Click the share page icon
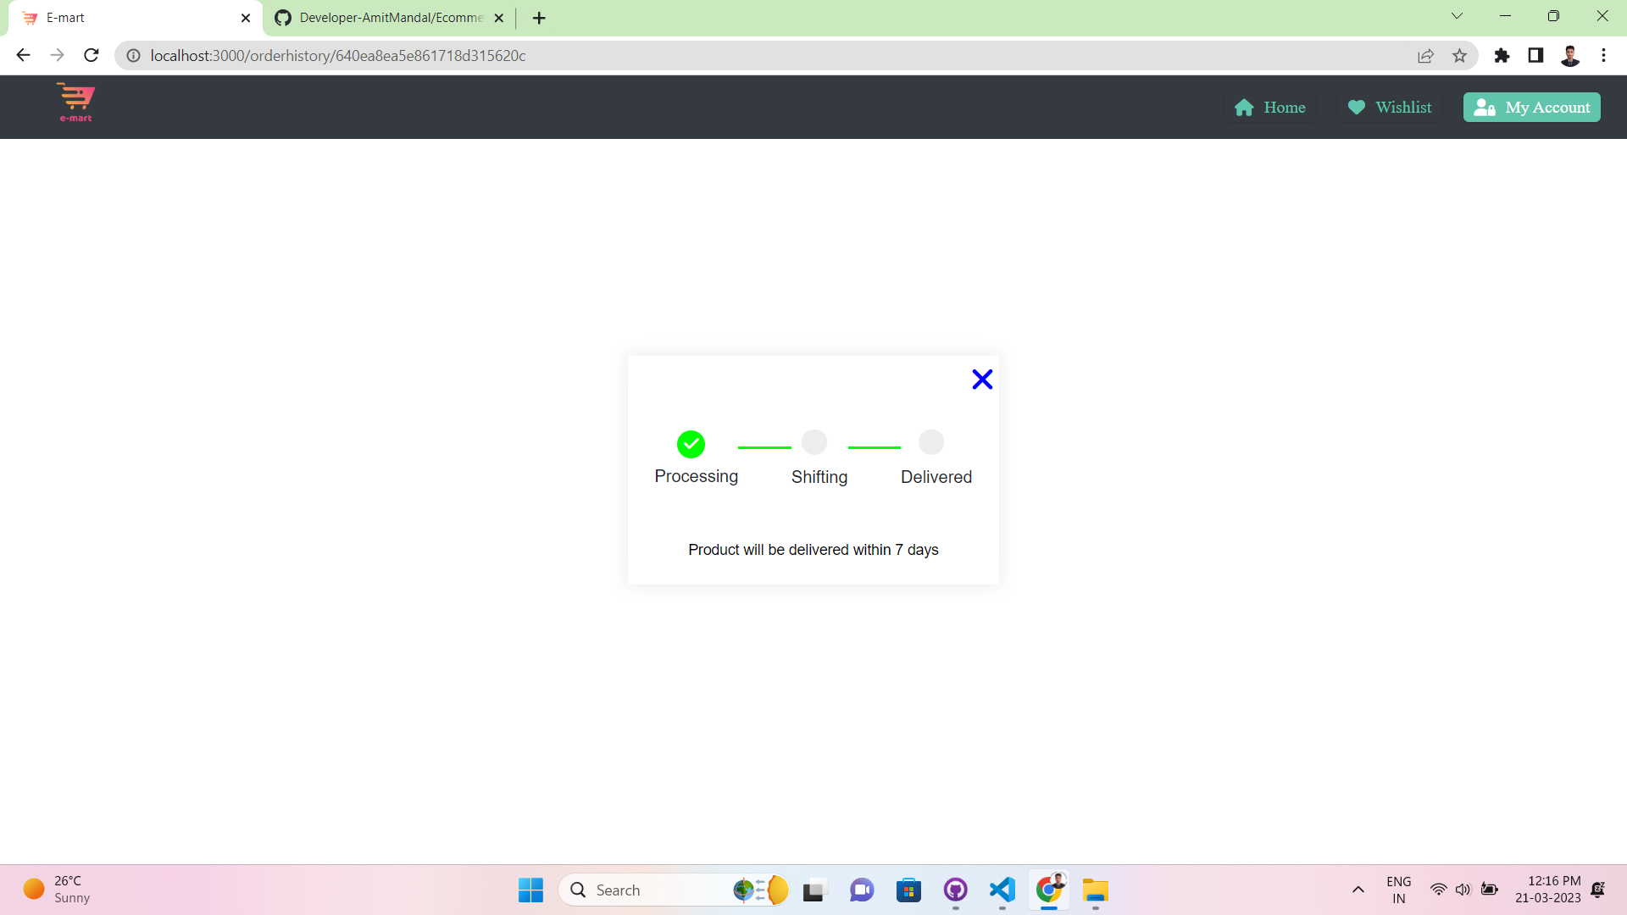 (x=1425, y=56)
